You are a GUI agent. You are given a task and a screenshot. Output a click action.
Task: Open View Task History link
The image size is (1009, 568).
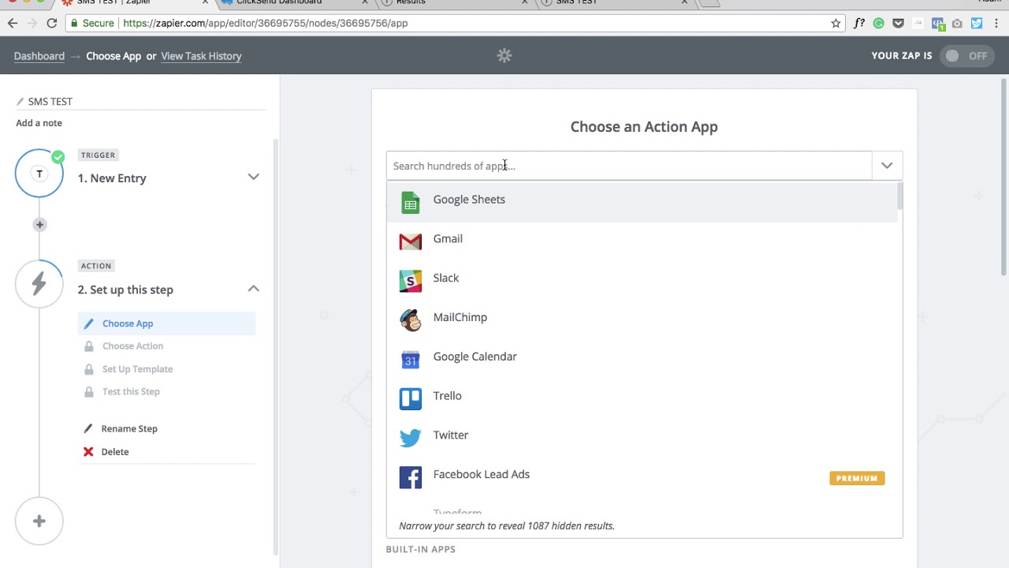tap(201, 56)
